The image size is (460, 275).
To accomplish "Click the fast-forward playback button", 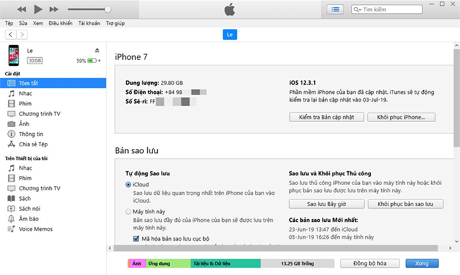I will 54,9.
